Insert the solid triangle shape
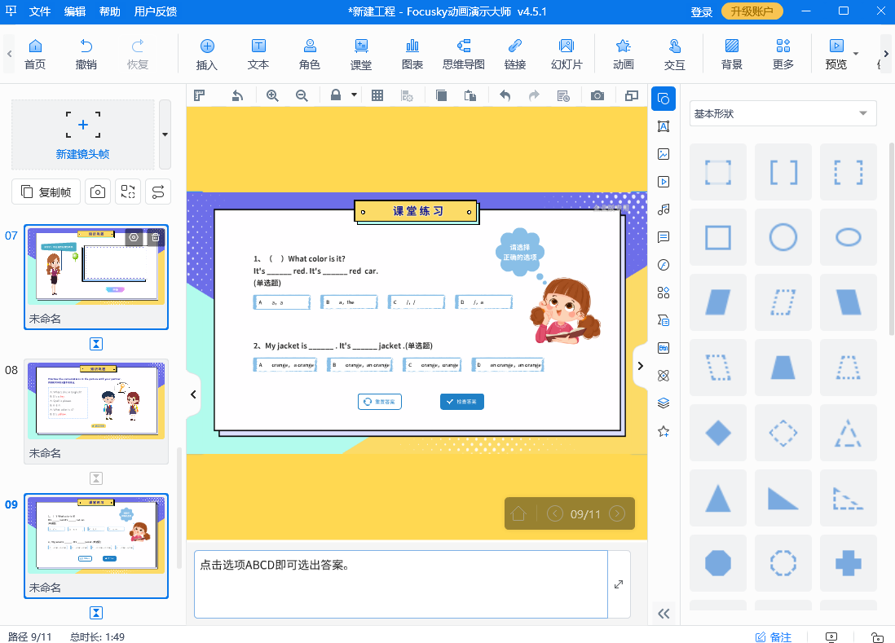 (x=718, y=498)
